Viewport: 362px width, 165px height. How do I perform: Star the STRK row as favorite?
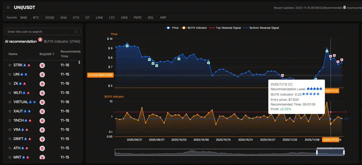click(x=10, y=65)
